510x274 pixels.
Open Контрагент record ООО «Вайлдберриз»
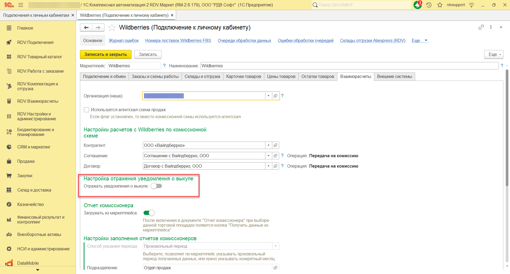275,145
